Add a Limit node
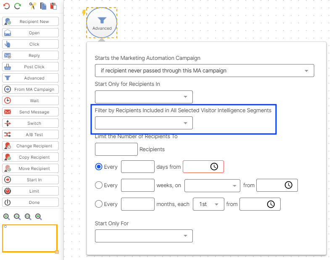Image resolution: width=334 pixels, height=260 pixels. coord(31,191)
